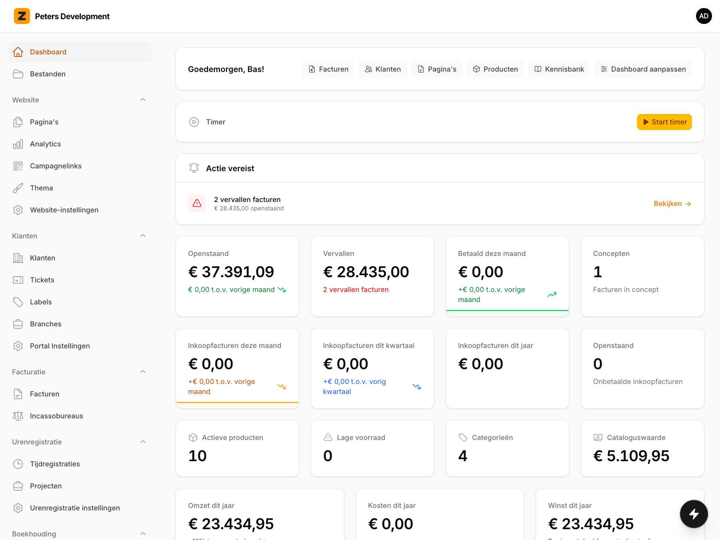This screenshot has height=540, width=720.
Task: Click the Klanten building icon in sidebar
Action: [18, 258]
